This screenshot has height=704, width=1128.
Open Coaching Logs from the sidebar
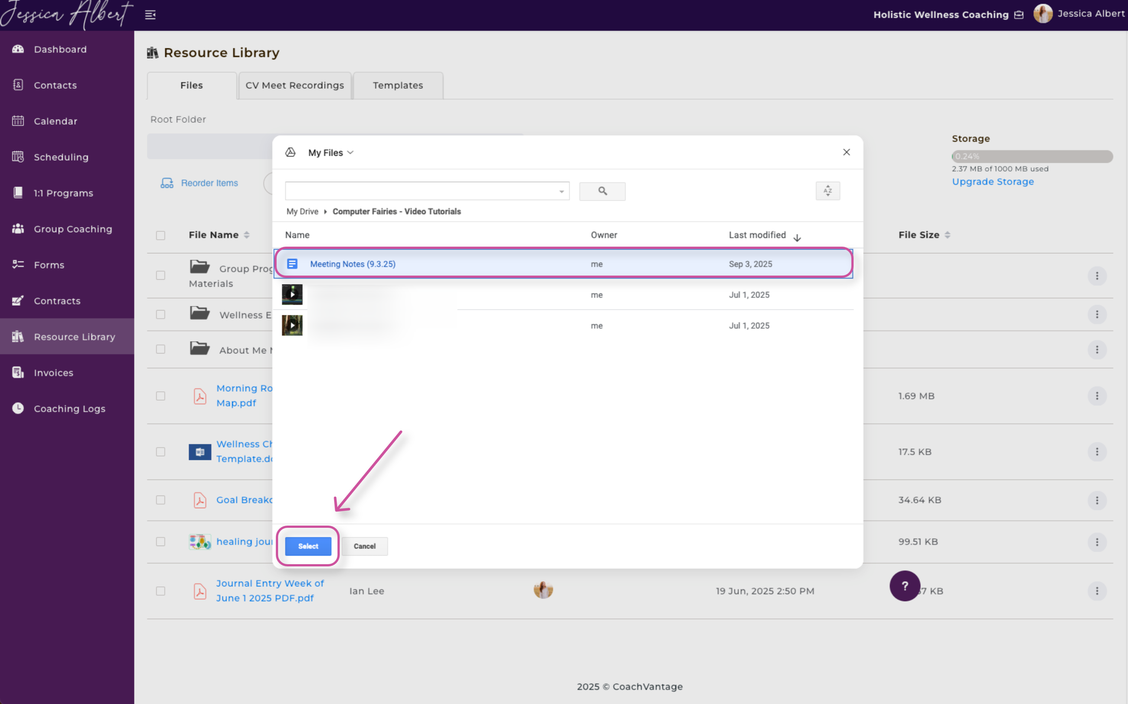[69, 408]
